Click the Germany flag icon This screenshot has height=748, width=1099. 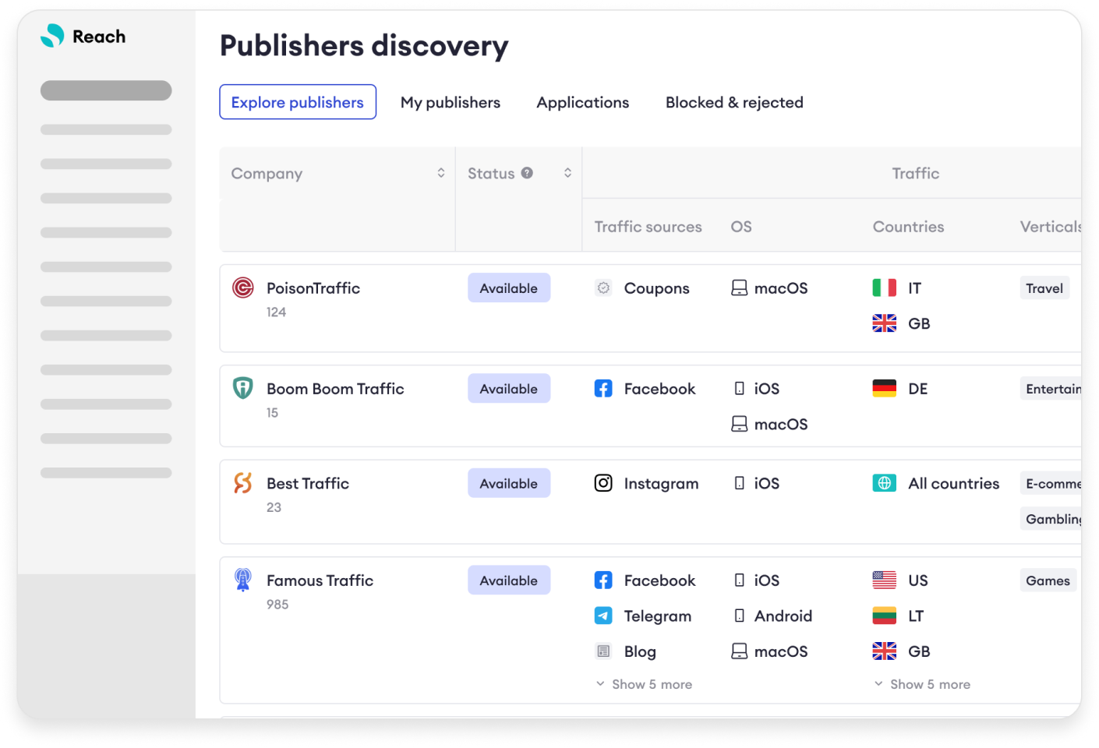(884, 388)
